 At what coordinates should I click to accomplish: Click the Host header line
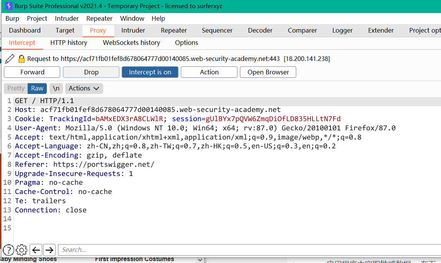tap(148, 110)
